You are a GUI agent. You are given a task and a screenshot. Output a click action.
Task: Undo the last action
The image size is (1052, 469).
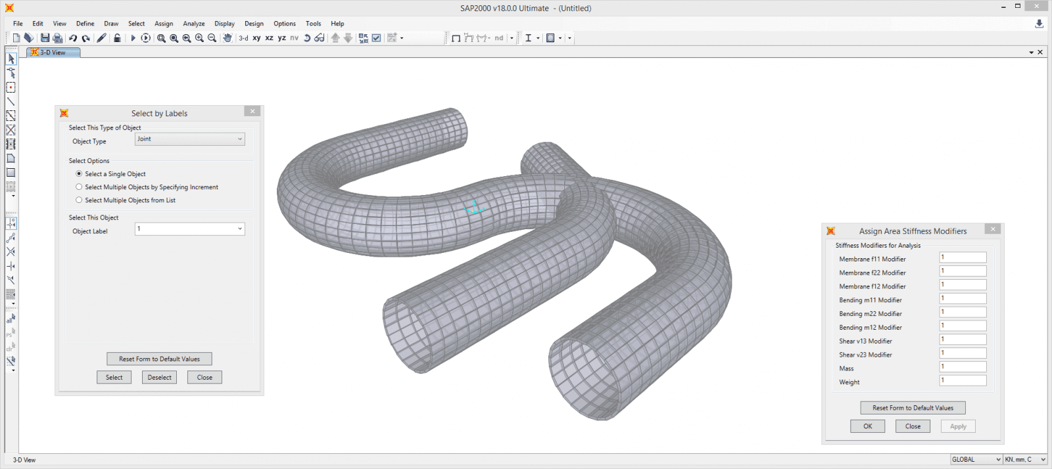[73, 38]
